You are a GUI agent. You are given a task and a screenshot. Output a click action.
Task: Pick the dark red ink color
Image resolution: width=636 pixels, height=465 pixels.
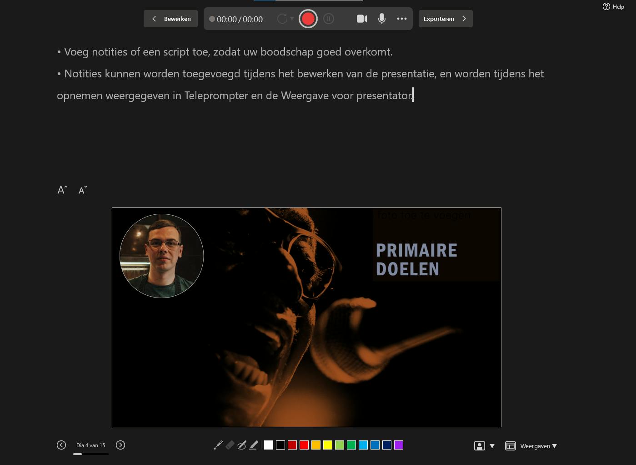[292, 445]
